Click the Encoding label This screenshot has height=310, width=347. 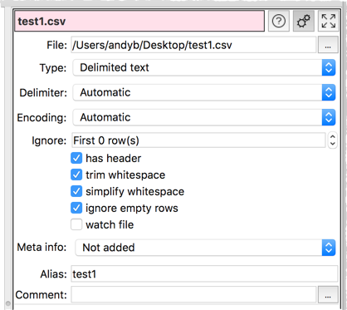(42, 118)
